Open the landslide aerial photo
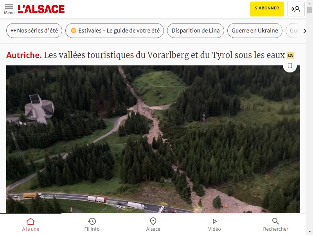This screenshot has height=235, width=313. 153,139
